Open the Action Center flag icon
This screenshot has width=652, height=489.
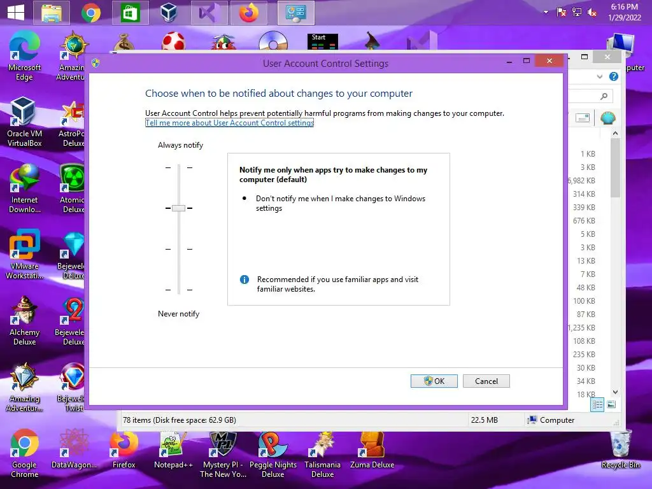coord(562,12)
